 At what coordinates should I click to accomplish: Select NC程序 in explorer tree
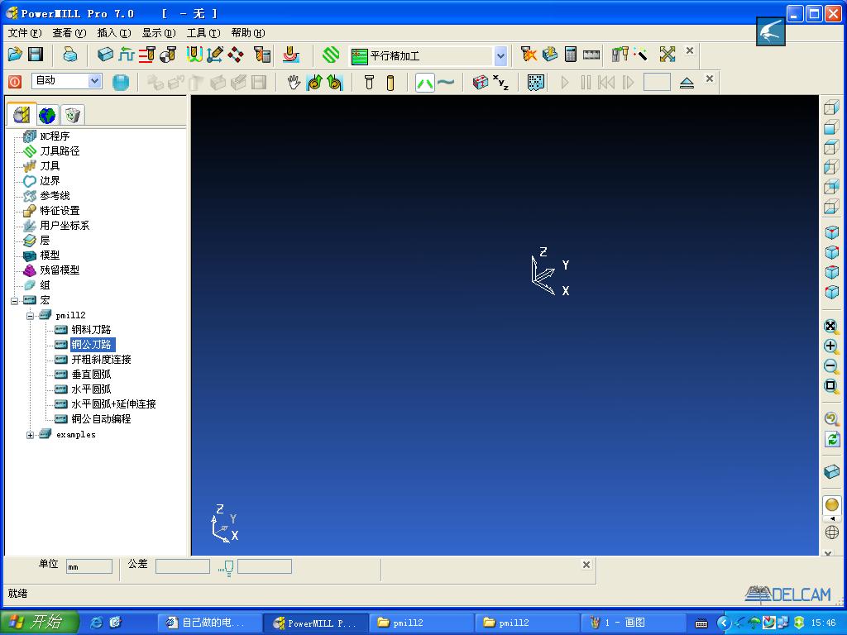(55, 136)
